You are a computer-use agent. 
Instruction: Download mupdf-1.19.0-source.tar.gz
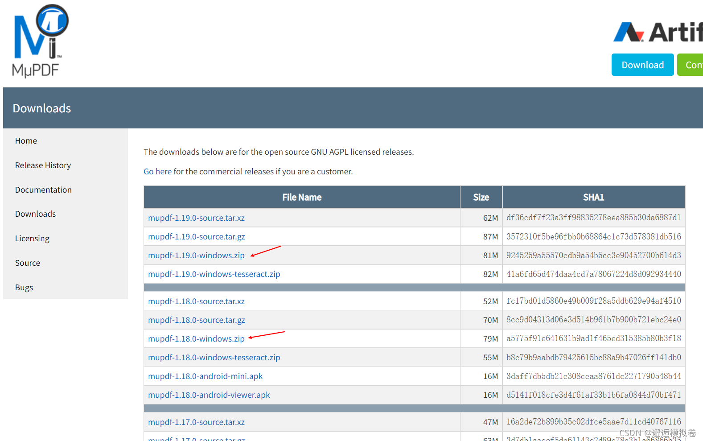point(197,237)
